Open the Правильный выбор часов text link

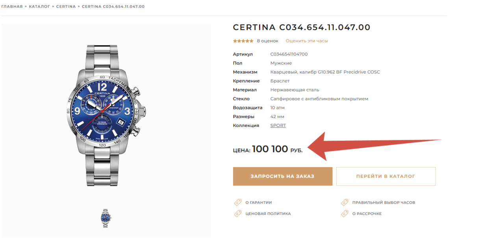tap(384, 203)
